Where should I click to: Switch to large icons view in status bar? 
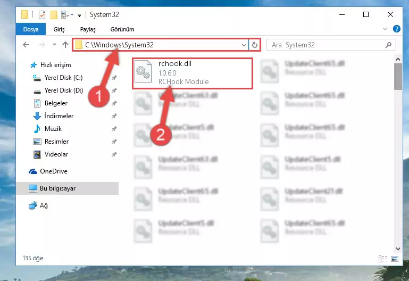click(395, 259)
